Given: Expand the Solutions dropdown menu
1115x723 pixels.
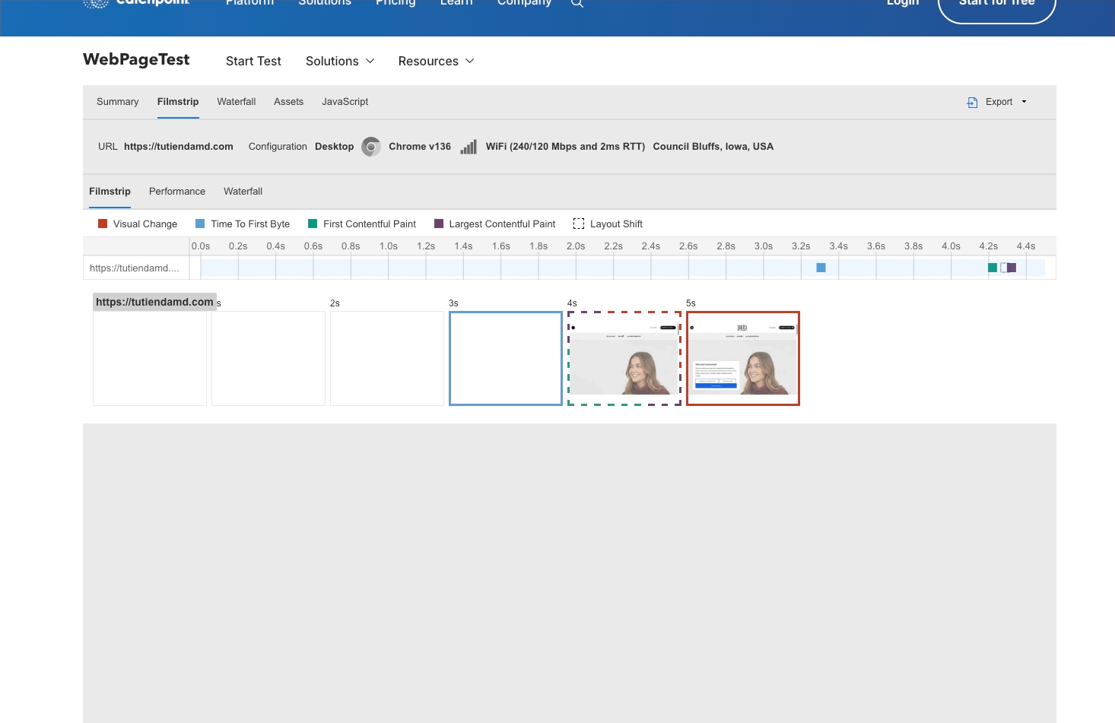Looking at the screenshot, I should click(x=340, y=61).
